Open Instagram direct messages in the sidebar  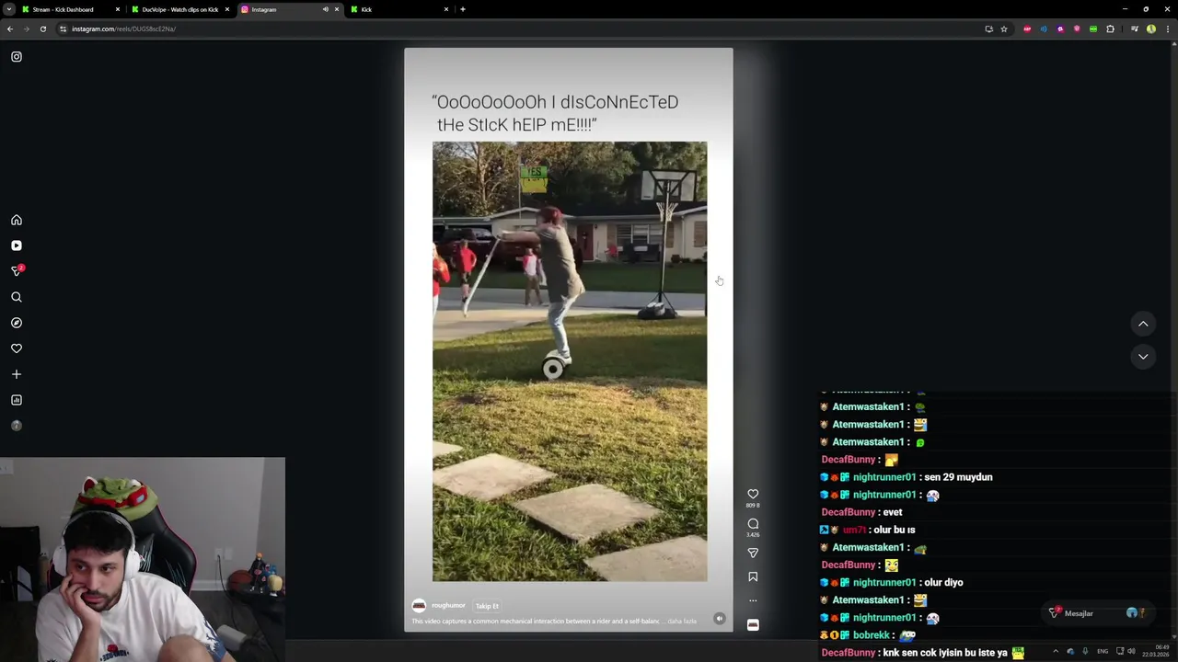click(x=17, y=271)
